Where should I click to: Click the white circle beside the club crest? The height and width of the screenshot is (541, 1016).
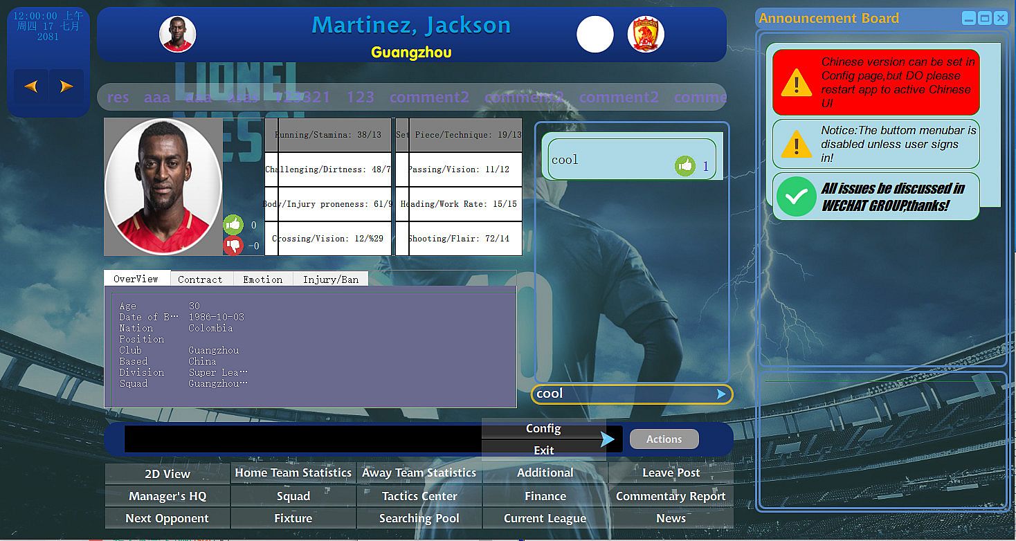click(595, 35)
